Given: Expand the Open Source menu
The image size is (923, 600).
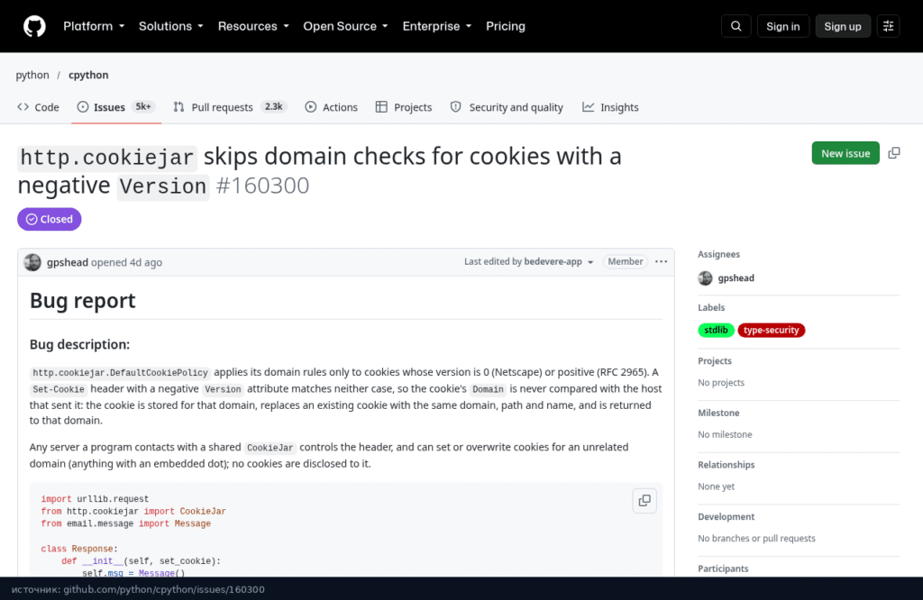Looking at the screenshot, I should pyautogui.click(x=345, y=26).
